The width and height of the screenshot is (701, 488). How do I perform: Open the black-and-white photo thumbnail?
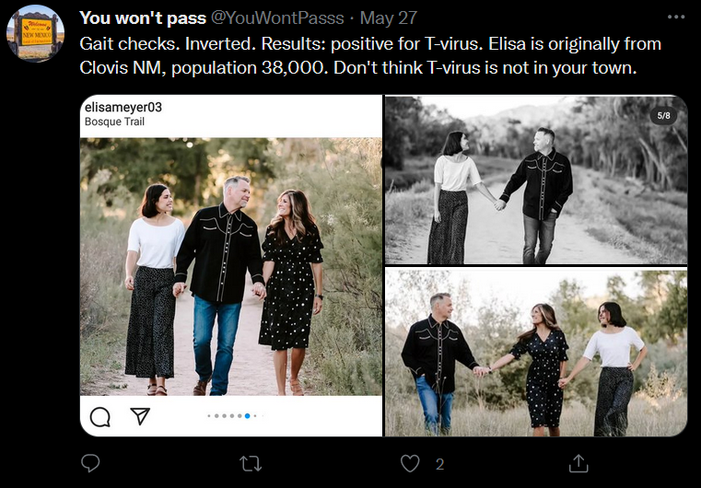click(536, 180)
